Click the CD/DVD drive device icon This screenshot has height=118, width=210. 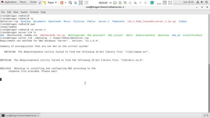point(120,3)
